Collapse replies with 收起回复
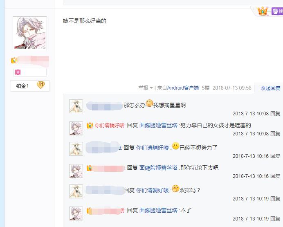 click(270, 88)
